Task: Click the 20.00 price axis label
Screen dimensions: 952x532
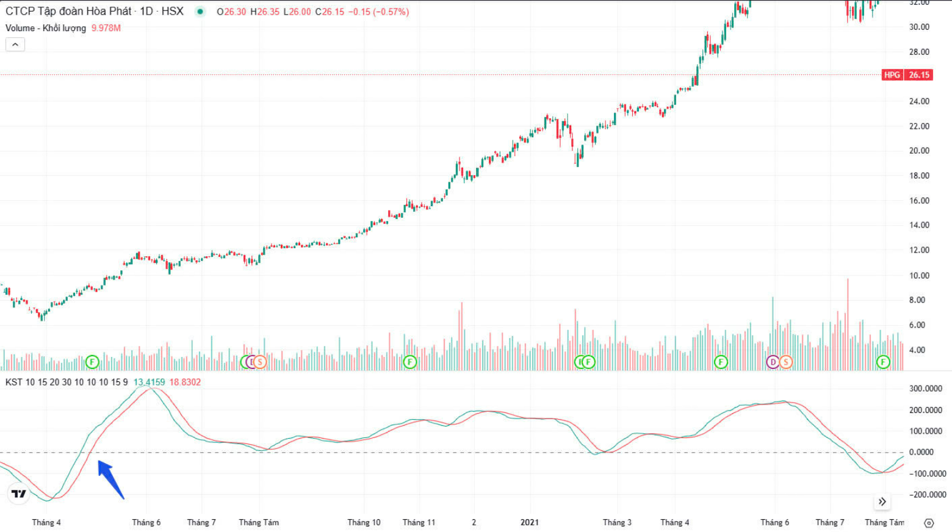Action: [x=919, y=151]
